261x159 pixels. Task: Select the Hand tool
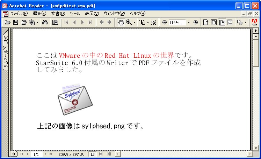[121, 22]
